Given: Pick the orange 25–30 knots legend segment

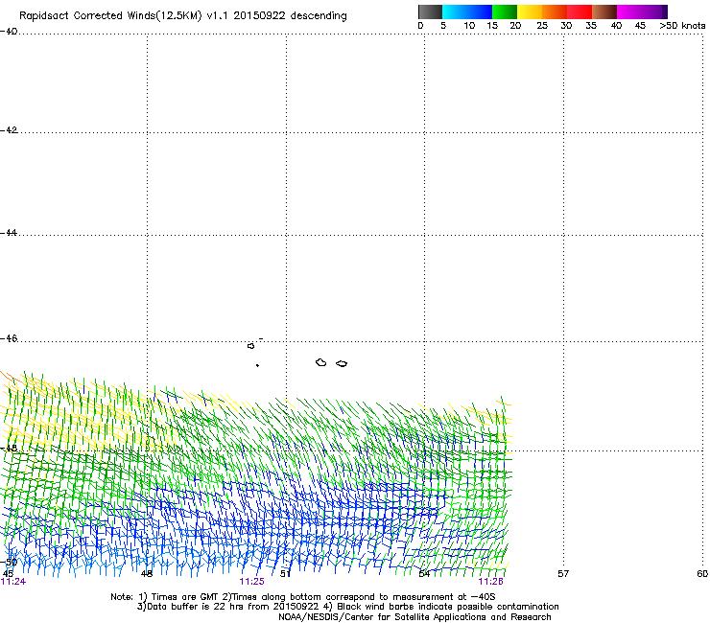Looking at the screenshot, I should click(x=555, y=12).
